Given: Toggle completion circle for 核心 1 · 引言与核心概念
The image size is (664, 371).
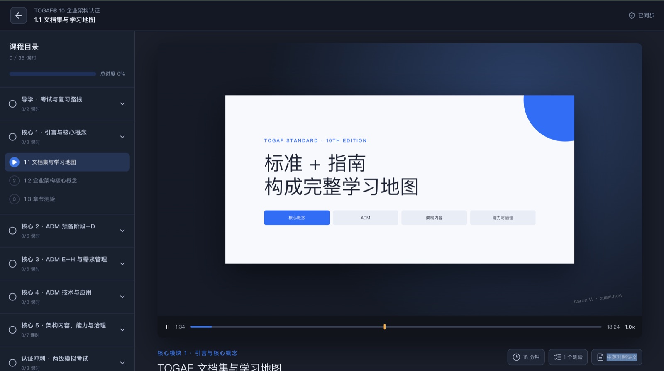Looking at the screenshot, I should click(12, 137).
